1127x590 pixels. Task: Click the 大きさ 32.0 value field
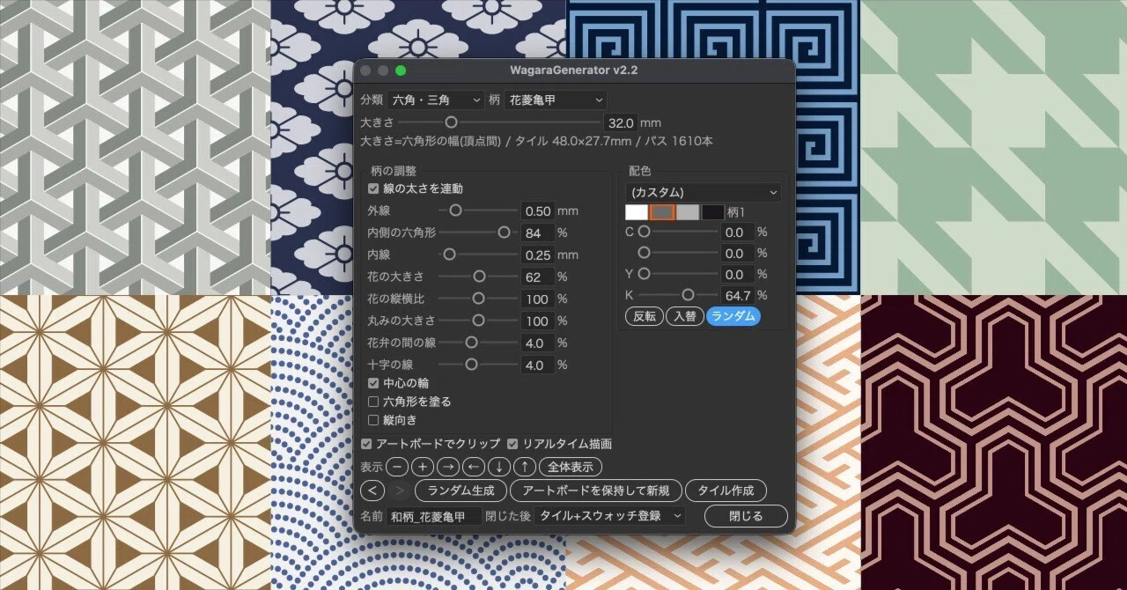620,122
